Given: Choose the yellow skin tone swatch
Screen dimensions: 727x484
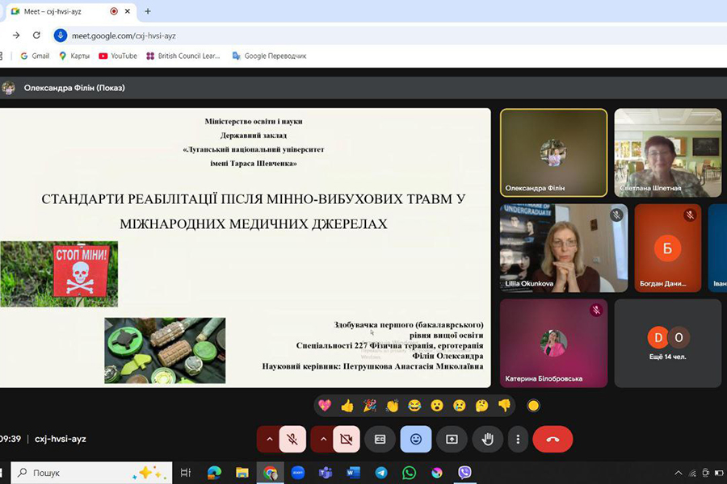Looking at the screenshot, I should [533, 406].
